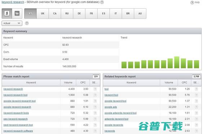Open full phrase match report count 221
Image resolution: width=203 pixels, height=134 pixels.
tap(96, 76)
